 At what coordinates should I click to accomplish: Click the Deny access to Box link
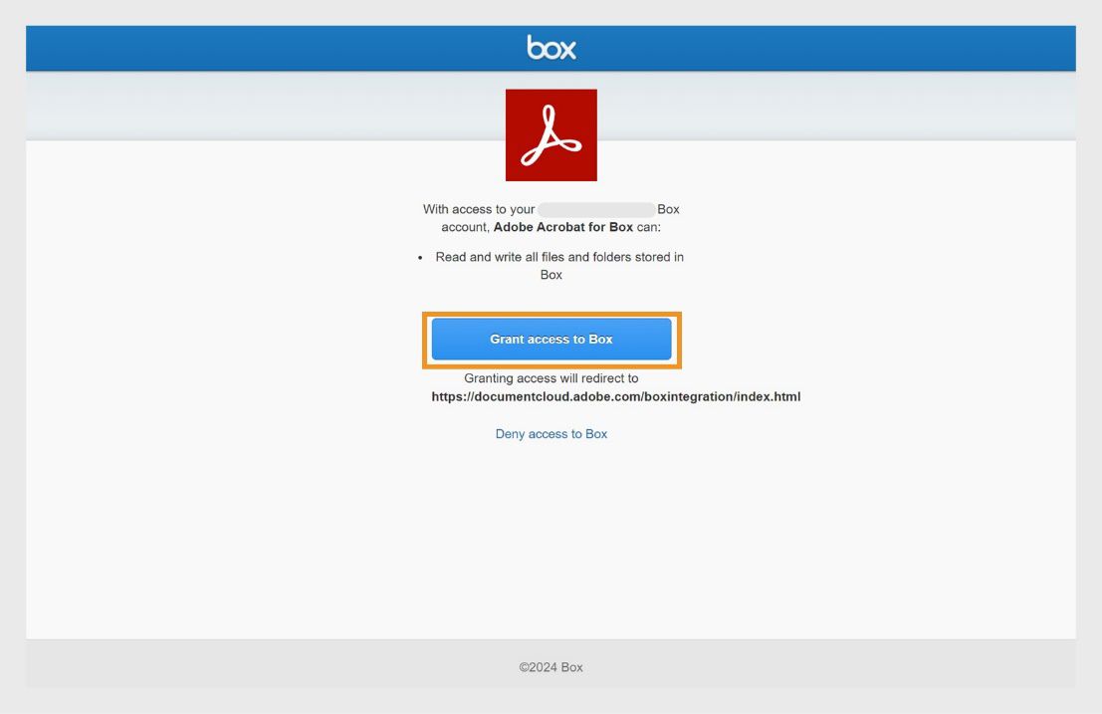[x=551, y=433]
